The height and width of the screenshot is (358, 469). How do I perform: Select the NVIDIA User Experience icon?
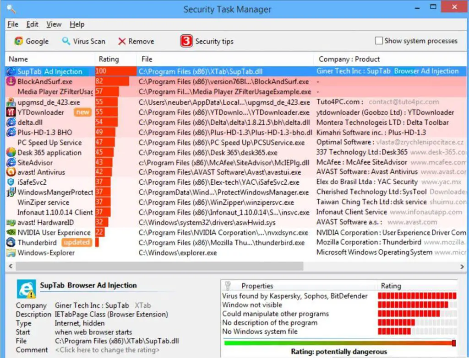pos(11,232)
